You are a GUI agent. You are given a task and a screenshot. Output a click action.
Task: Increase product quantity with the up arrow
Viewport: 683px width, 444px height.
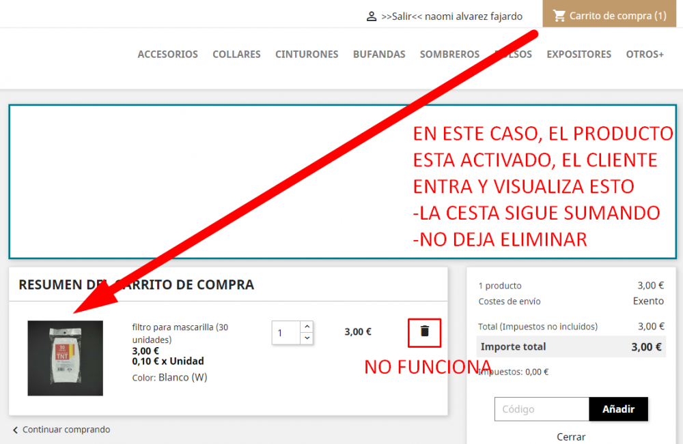pyautogui.click(x=307, y=326)
